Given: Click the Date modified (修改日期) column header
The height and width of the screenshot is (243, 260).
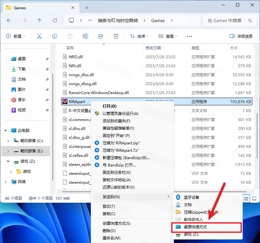Looking at the screenshot, I should coord(153,48).
